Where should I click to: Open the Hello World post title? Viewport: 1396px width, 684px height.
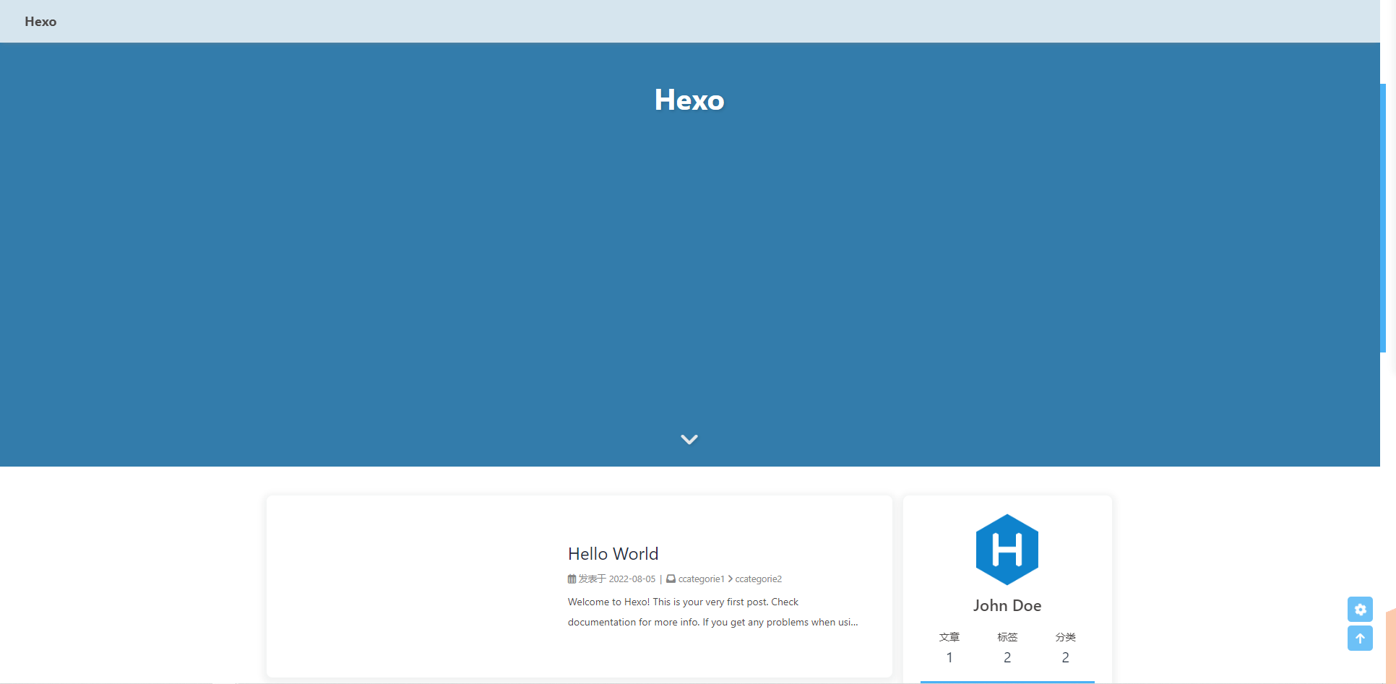[x=613, y=554]
